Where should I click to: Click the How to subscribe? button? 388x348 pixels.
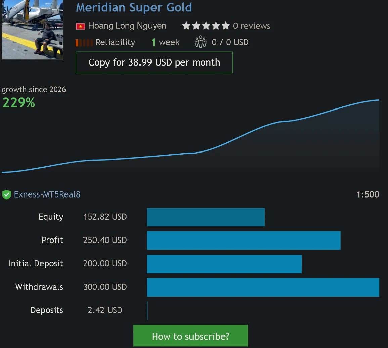click(x=190, y=336)
